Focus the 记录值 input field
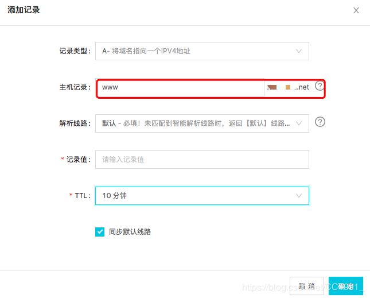This screenshot has height=298, width=370. pos(202,160)
